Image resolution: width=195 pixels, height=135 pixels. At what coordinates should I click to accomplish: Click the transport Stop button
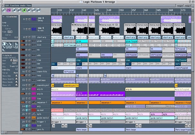pos(29,10)
